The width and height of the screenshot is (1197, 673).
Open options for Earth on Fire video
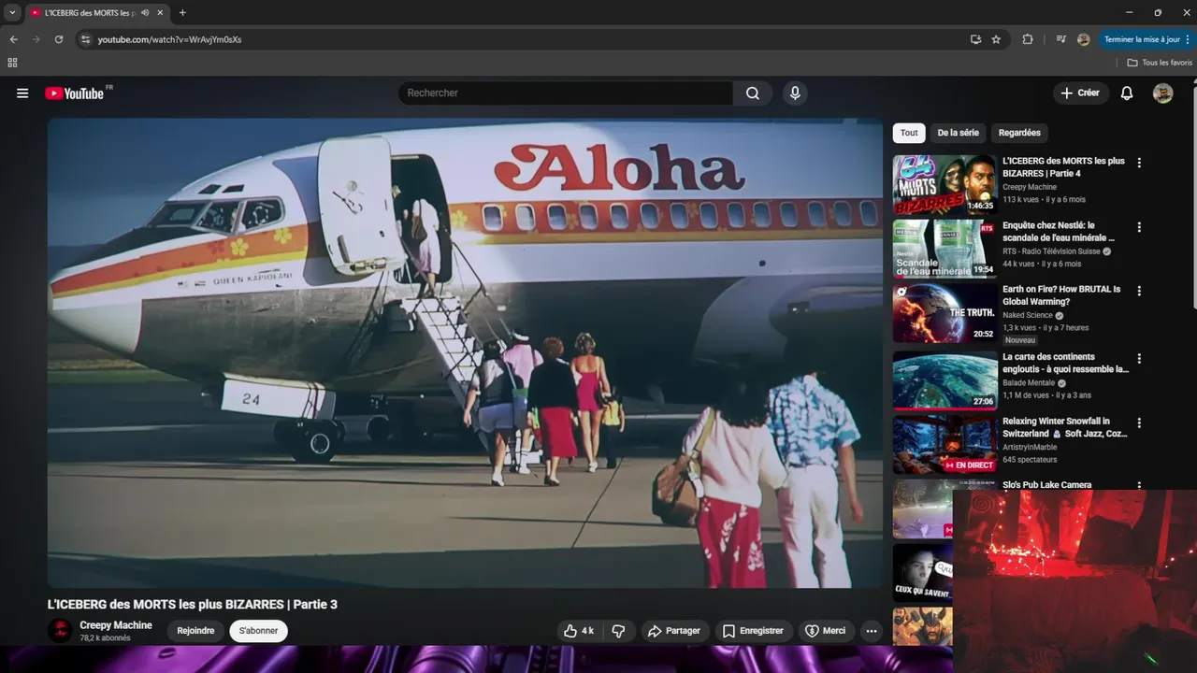pos(1139,291)
